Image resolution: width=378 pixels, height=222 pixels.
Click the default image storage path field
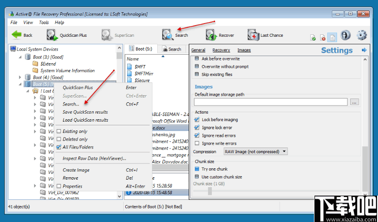coord(271,102)
